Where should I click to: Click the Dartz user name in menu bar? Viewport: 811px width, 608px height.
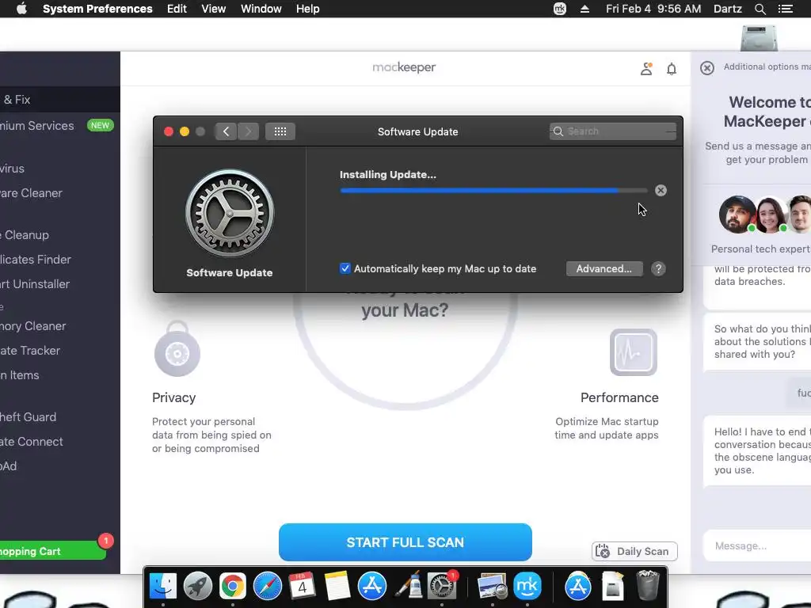[x=727, y=9]
